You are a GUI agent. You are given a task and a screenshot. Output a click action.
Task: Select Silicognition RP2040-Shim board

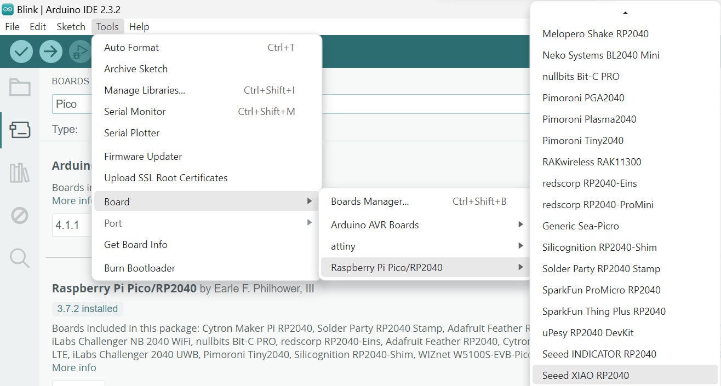point(625,247)
